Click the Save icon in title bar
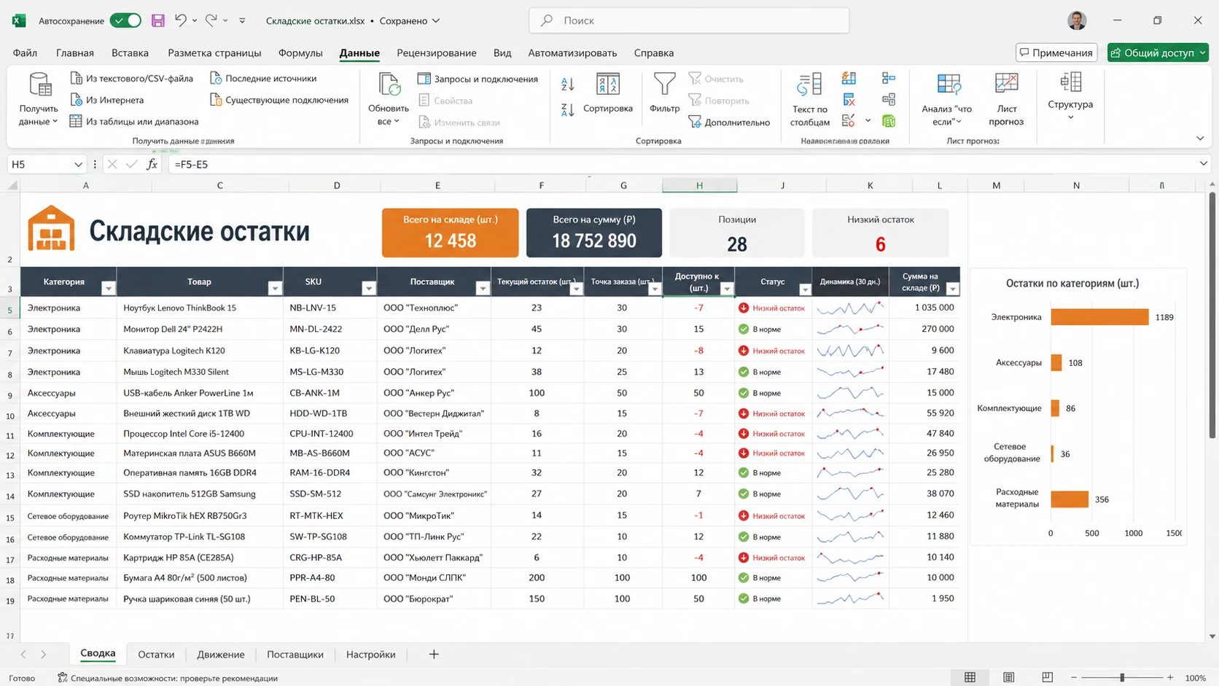The height and width of the screenshot is (686, 1219). point(157,20)
